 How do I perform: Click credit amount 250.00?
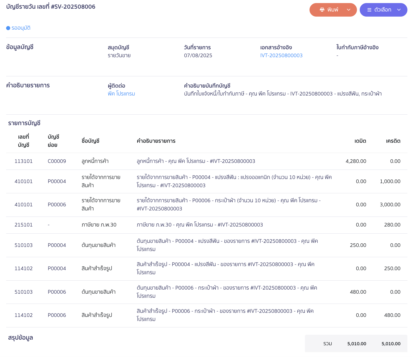click(x=392, y=268)
